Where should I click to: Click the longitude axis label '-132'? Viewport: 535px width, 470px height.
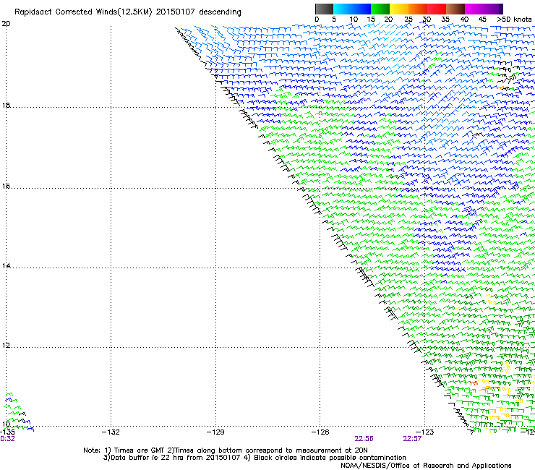tap(111, 432)
